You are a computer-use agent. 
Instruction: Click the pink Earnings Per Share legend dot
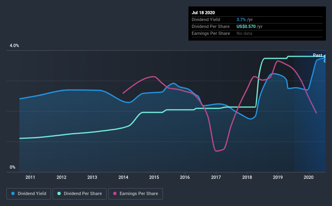pyautogui.click(x=115, y=193)
